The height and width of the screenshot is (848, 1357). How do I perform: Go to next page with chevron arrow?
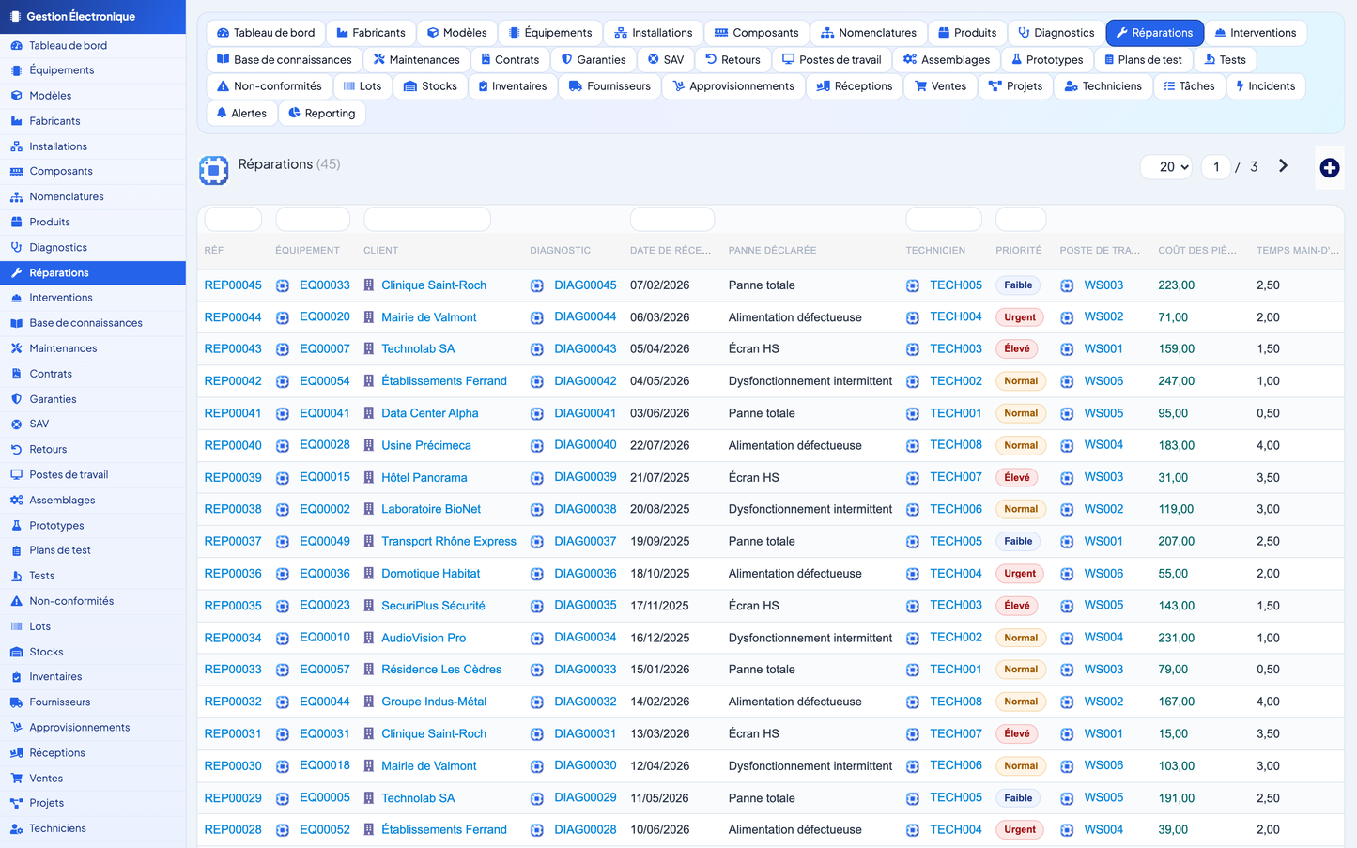pyautogui.click(x=1283, y=166)
